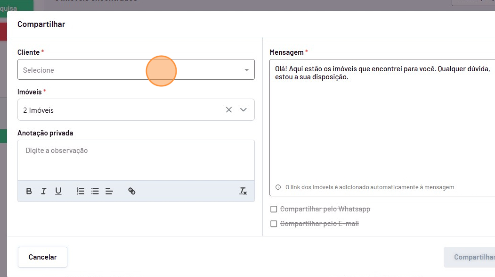Click the info icon below message
This screenshot has width=495, height=277.
(278, 187)
